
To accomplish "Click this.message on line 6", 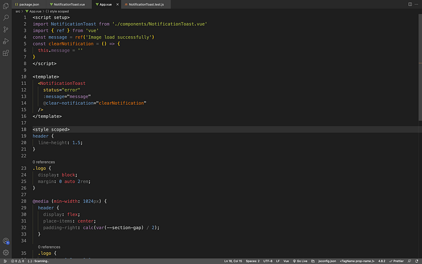I will coord(54,50).
